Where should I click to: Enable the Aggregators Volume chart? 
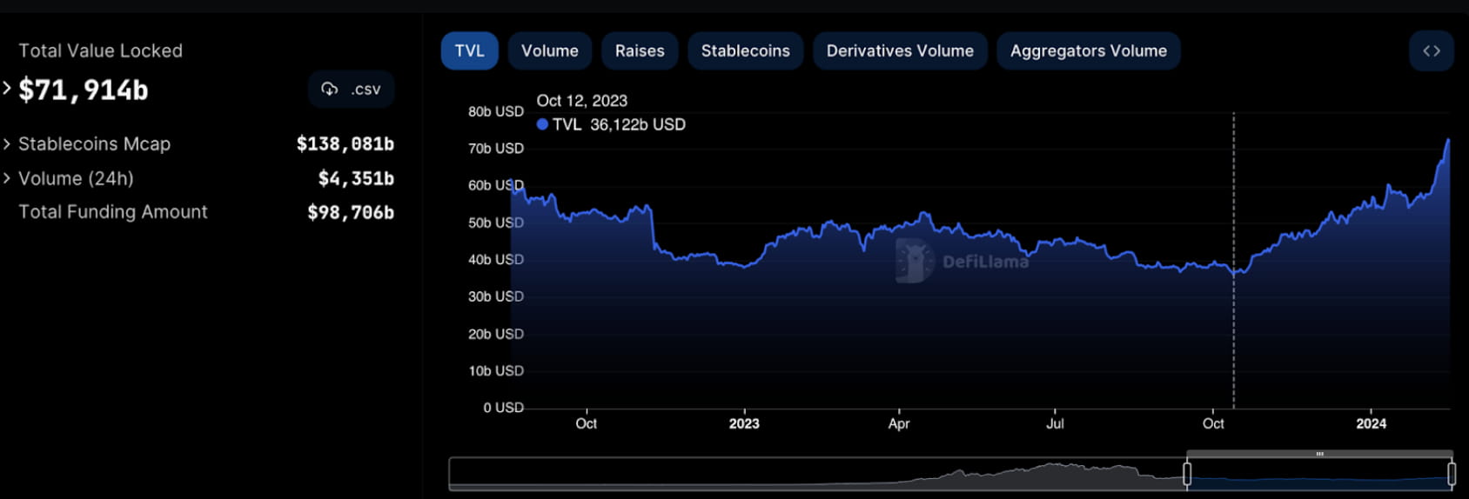[1088, 51]
